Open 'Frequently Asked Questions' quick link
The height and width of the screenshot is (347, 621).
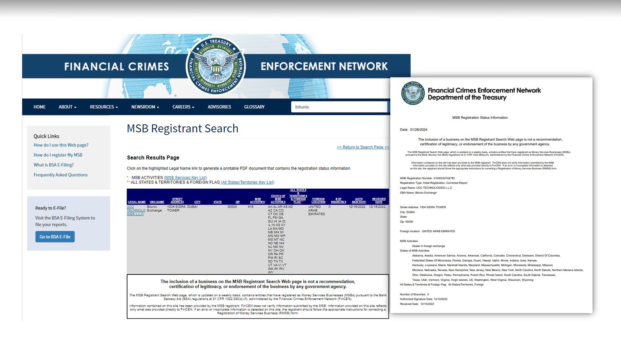(x=60, y=175)
